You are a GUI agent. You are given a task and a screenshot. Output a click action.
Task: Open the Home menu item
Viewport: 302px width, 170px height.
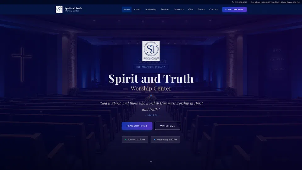tap(126, 9)
